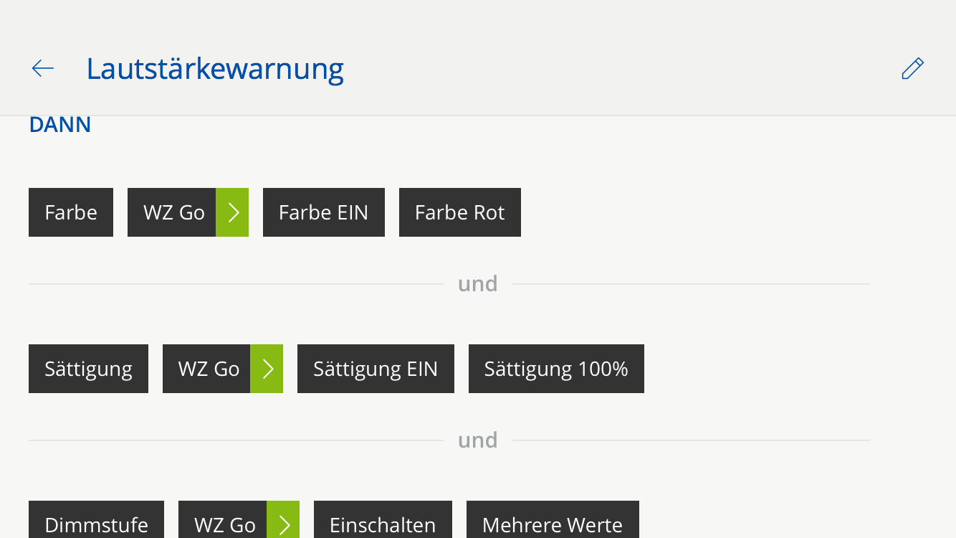
Task: Click the Farbe EIN chip
Action: [x=323, y=212]
